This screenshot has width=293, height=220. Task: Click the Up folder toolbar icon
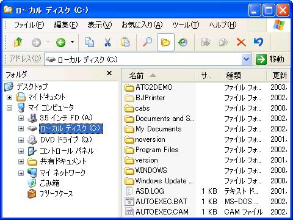pos(18,42)
